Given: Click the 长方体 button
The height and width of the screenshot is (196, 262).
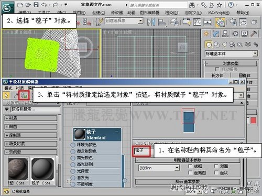Looking at the screenshot, I should coord(217,75).
